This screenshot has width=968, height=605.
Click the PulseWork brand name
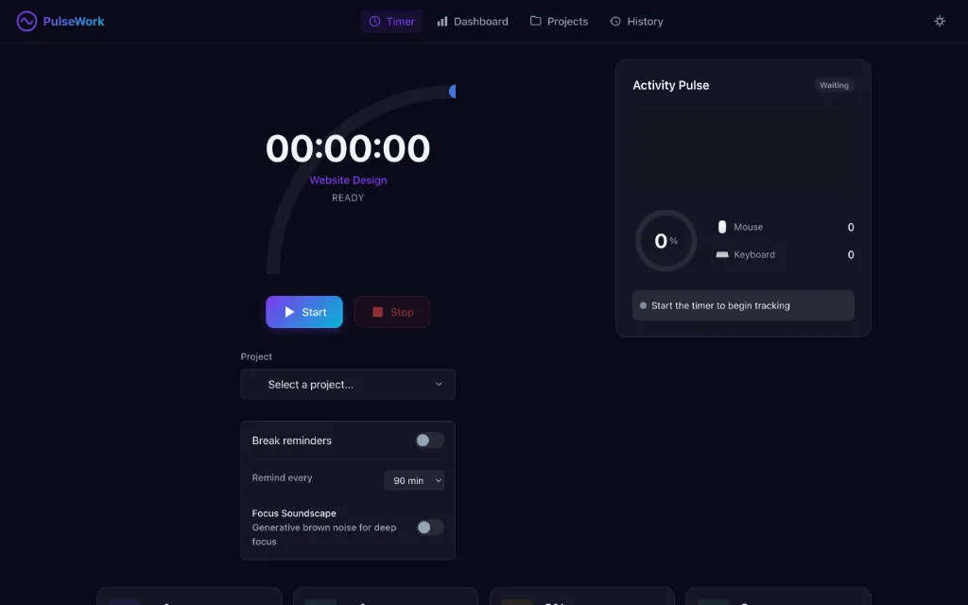click(74, 21)
